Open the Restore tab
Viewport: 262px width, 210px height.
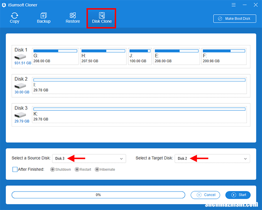[73, 18]
